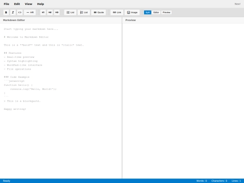
Task: Switch to Editor only view mode
Action: click(x=156, y=13)
